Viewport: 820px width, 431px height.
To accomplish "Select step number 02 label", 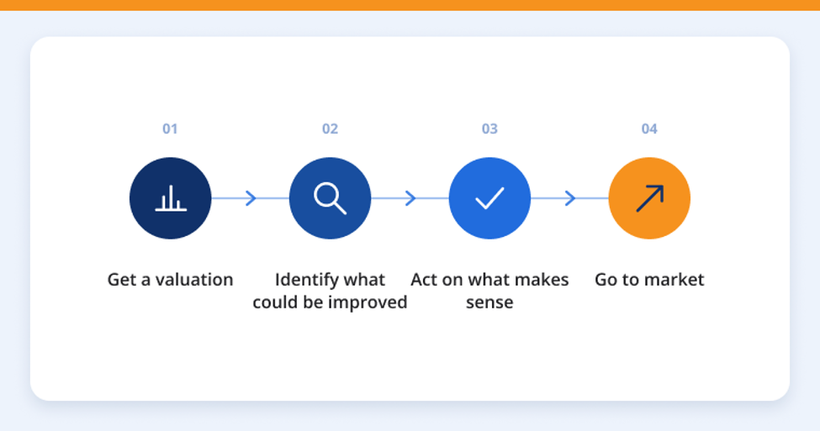I will point(330,129).
